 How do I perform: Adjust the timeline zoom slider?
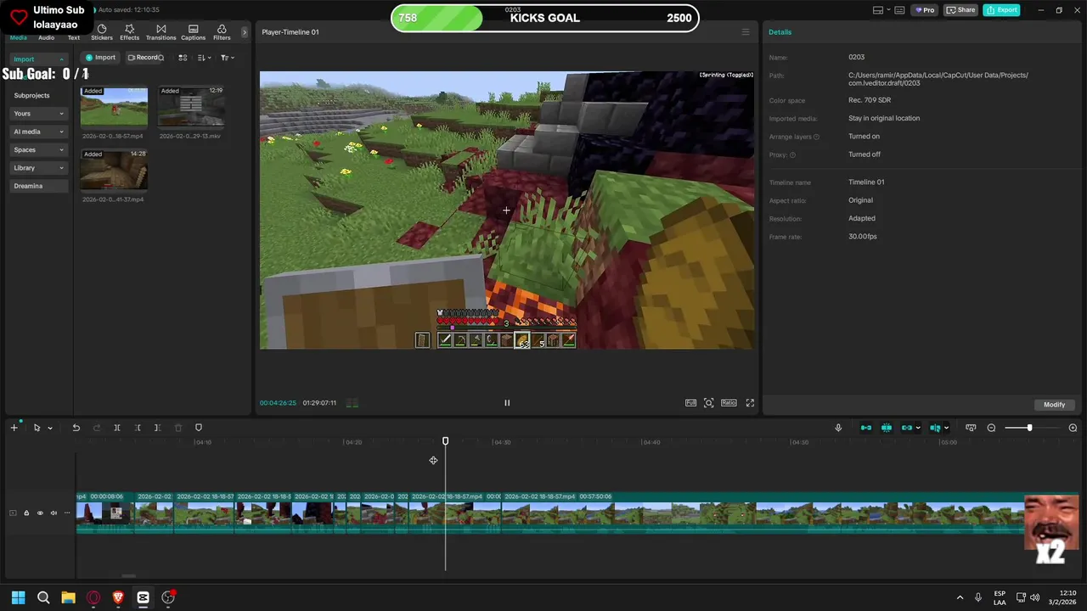point(1029,428)
